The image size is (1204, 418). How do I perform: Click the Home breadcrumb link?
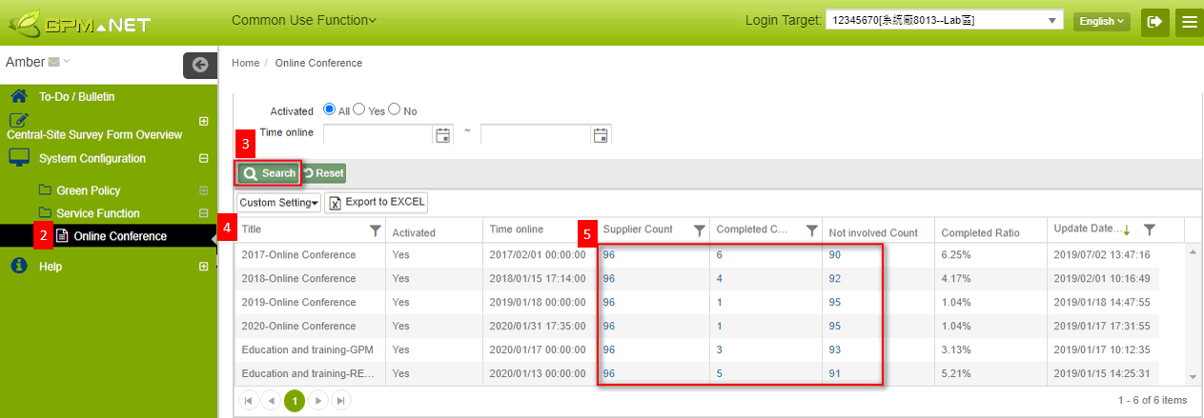245,63
